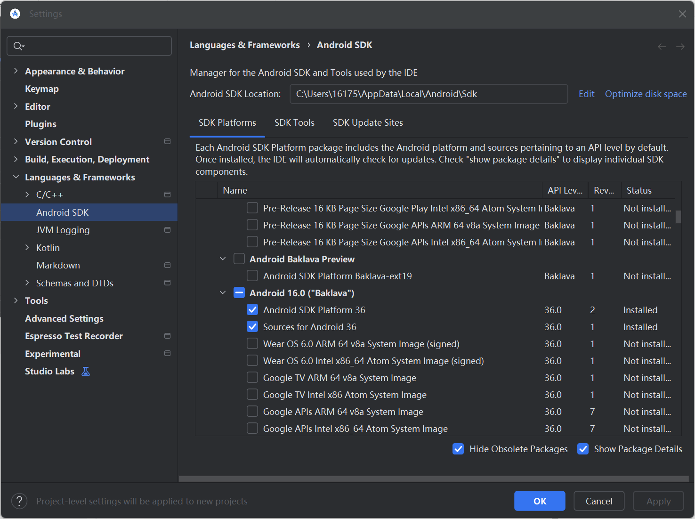Viewport: 695px width, 519px height.
Task: Expand Version Control section
Action: pyautogui.click(x=16, y=142)
